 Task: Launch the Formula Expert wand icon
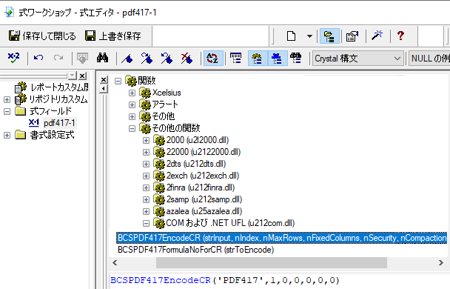click(377, 36)
